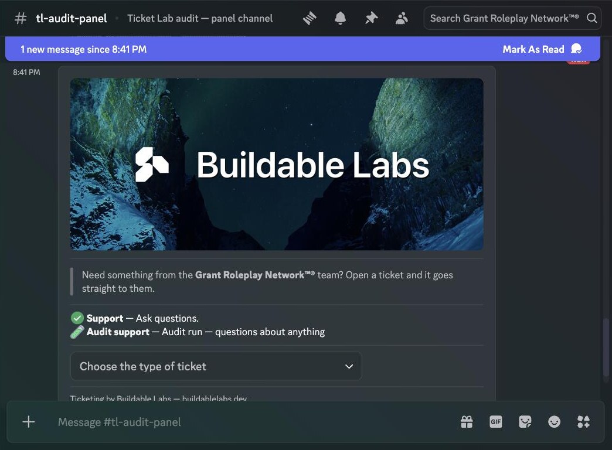Viewport: 612px width, 450px height.
Task: Click the hashtag channel icon
Action: pyautogui.click(x=21, y=18)
